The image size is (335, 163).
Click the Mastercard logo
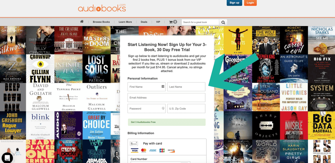[144, 150]
